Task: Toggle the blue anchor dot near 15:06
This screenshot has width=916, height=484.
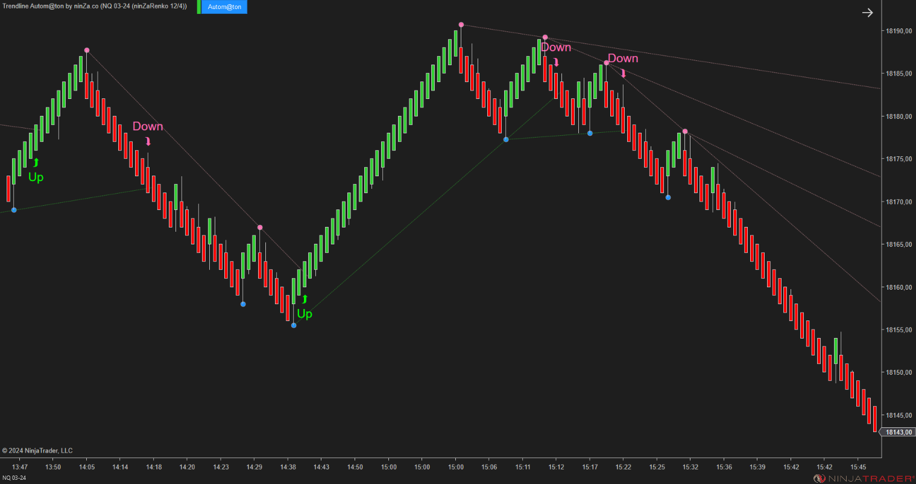Action: [506, 139]
